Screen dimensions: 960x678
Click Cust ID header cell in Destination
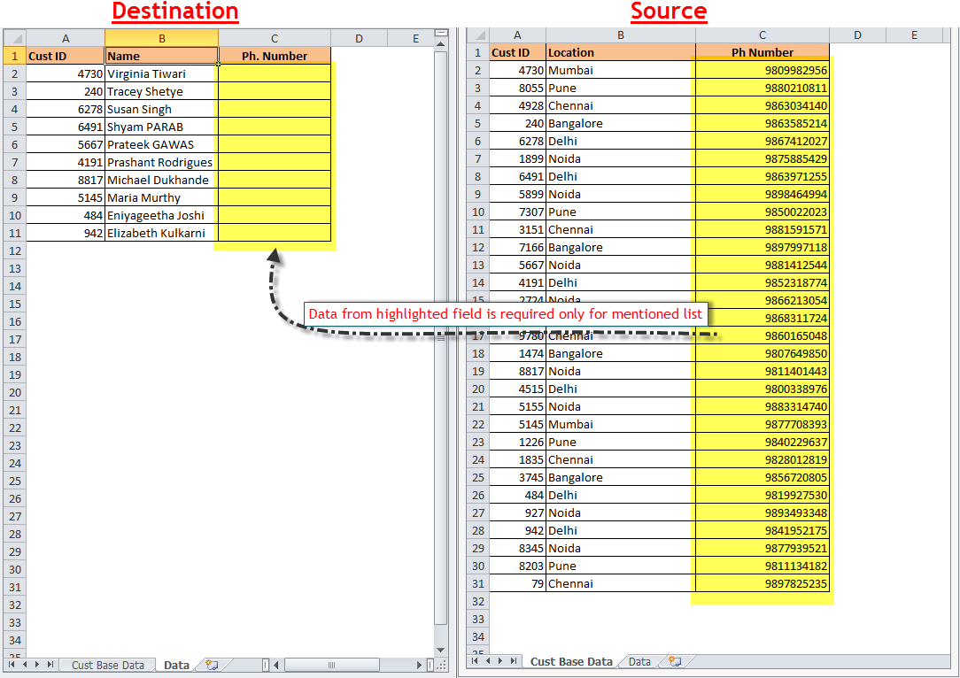click(x=66, y=56)
